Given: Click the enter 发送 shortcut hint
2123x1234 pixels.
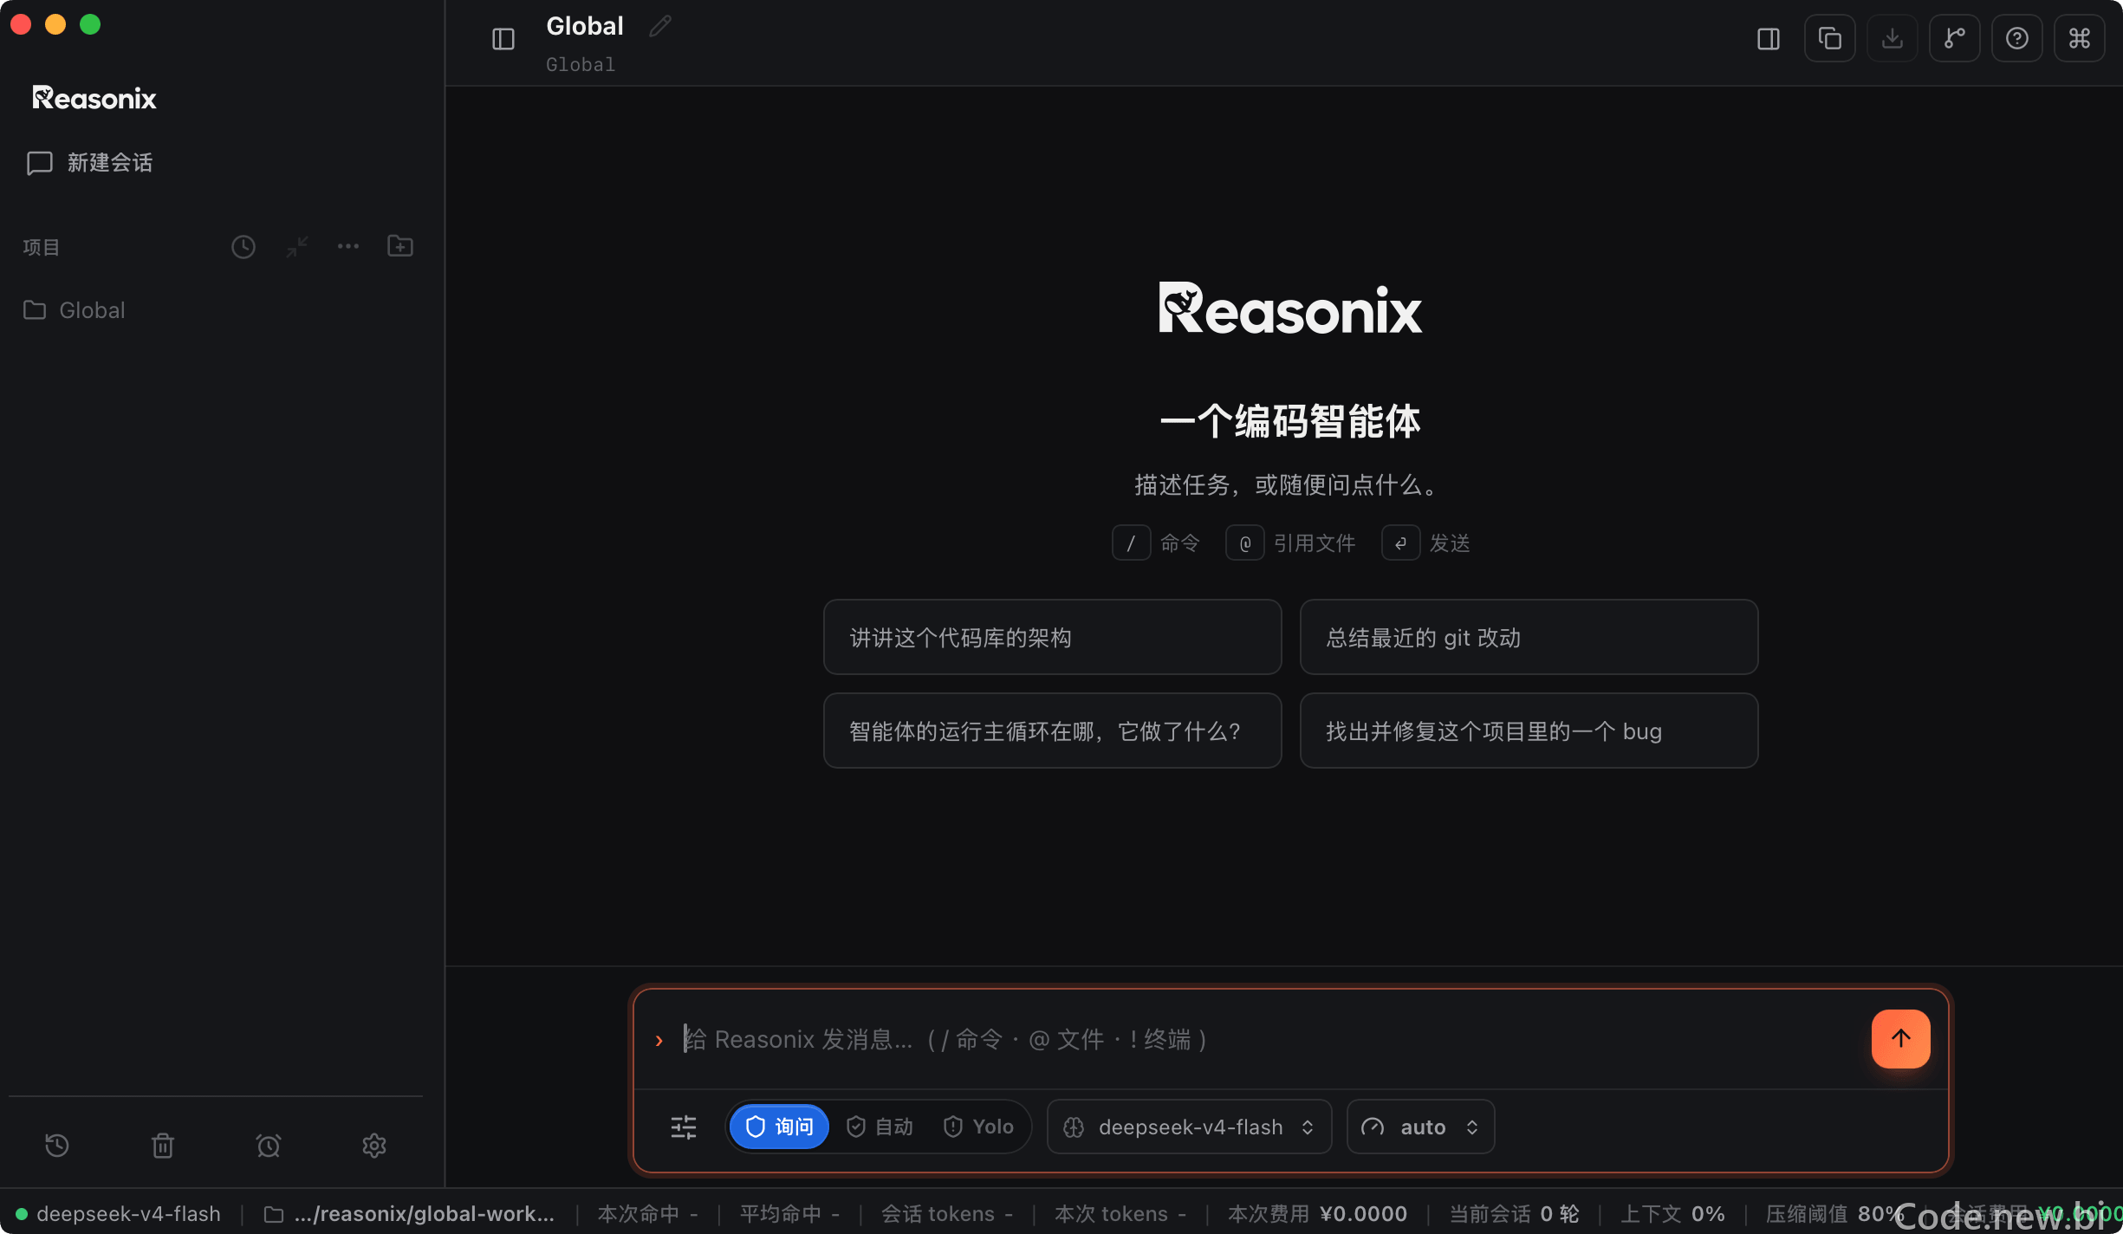Looking at the screenshot, I should tap(1426, 543).
